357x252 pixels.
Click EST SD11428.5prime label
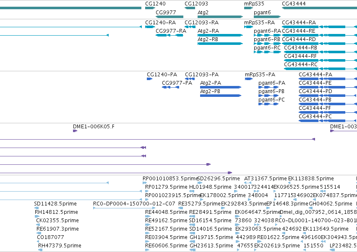(55, 204)
